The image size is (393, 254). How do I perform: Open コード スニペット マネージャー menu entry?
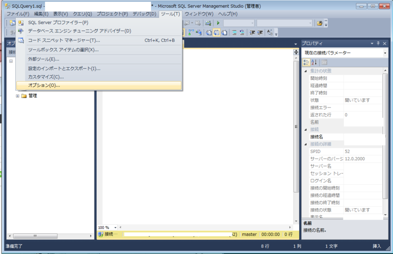[x=99, y=40]
